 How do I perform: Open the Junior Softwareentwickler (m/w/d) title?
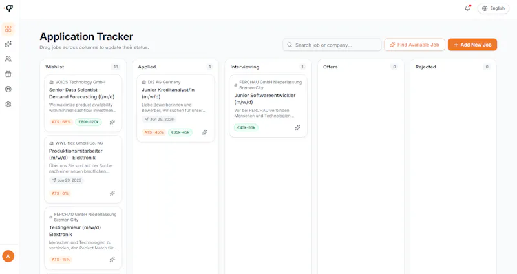265,99
